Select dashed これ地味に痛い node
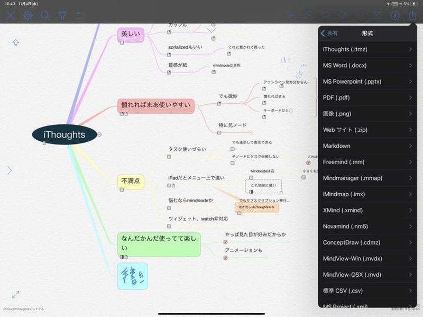The image size is (423, 317). tap(263, 186)
